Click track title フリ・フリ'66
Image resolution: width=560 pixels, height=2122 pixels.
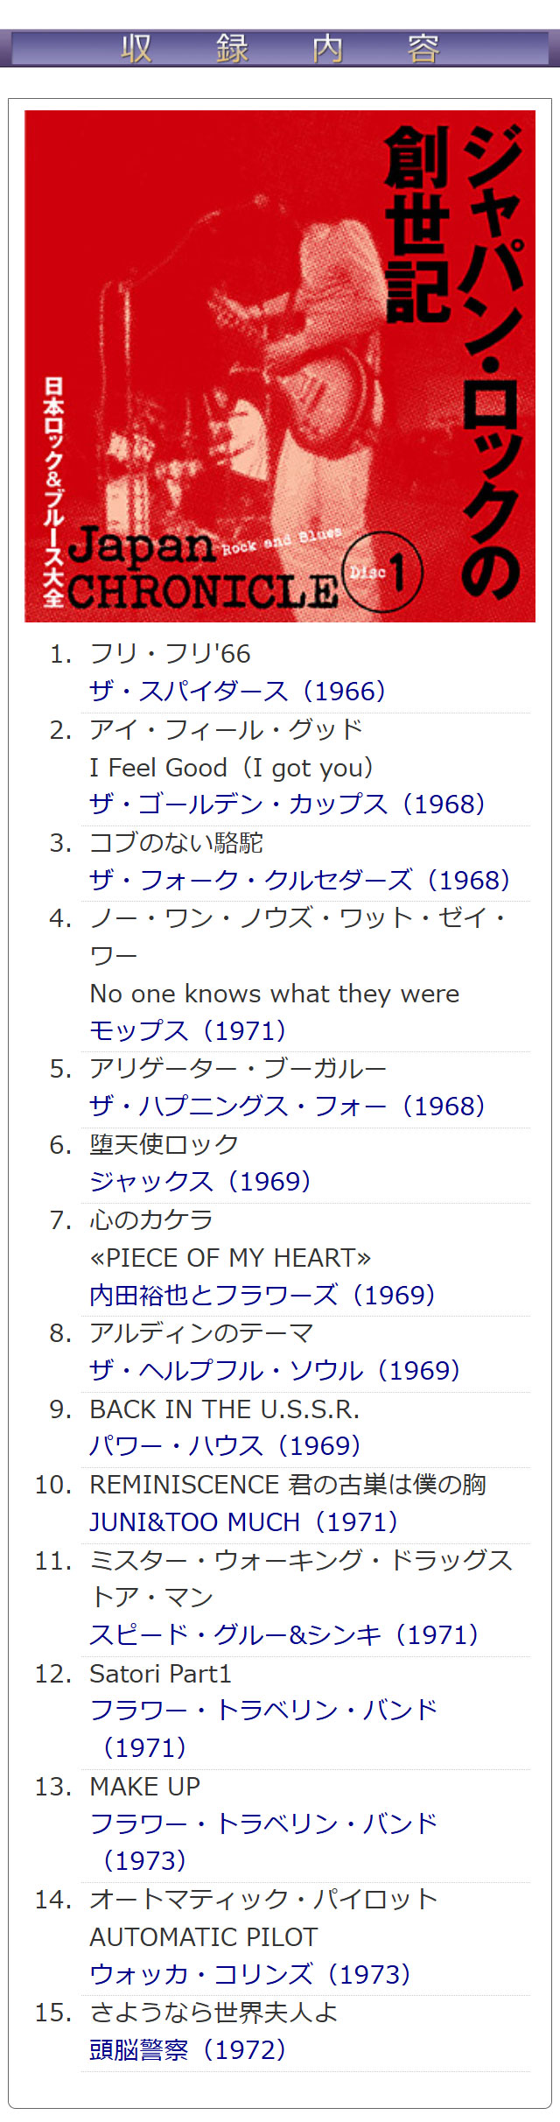(x=170, y=654)
